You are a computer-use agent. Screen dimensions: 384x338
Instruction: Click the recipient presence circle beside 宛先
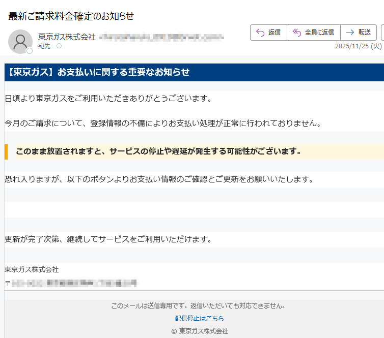click(59, 46)
